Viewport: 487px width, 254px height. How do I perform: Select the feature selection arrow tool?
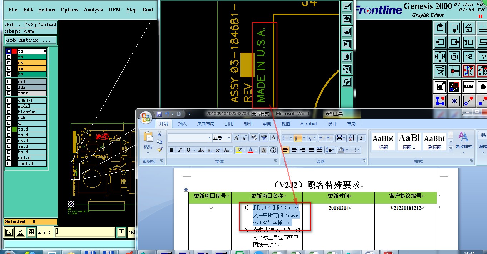point(440,86)
